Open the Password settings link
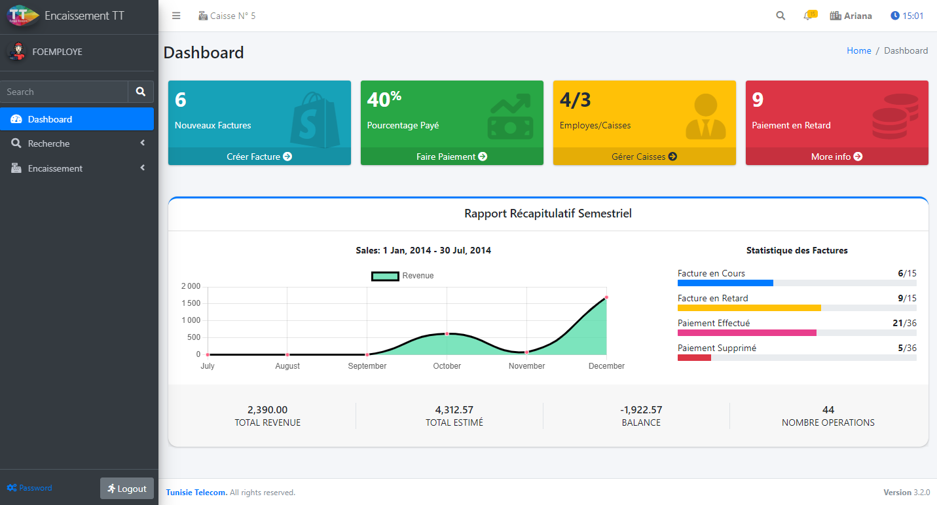Screen dimensions: 937x505 pyautogui.click(x=29, y=488)
